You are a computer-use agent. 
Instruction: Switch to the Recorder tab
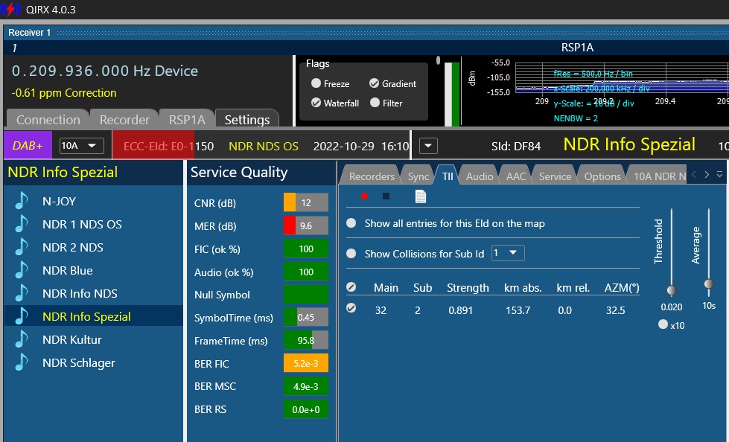pyautogui.click(x=124, y=120)
